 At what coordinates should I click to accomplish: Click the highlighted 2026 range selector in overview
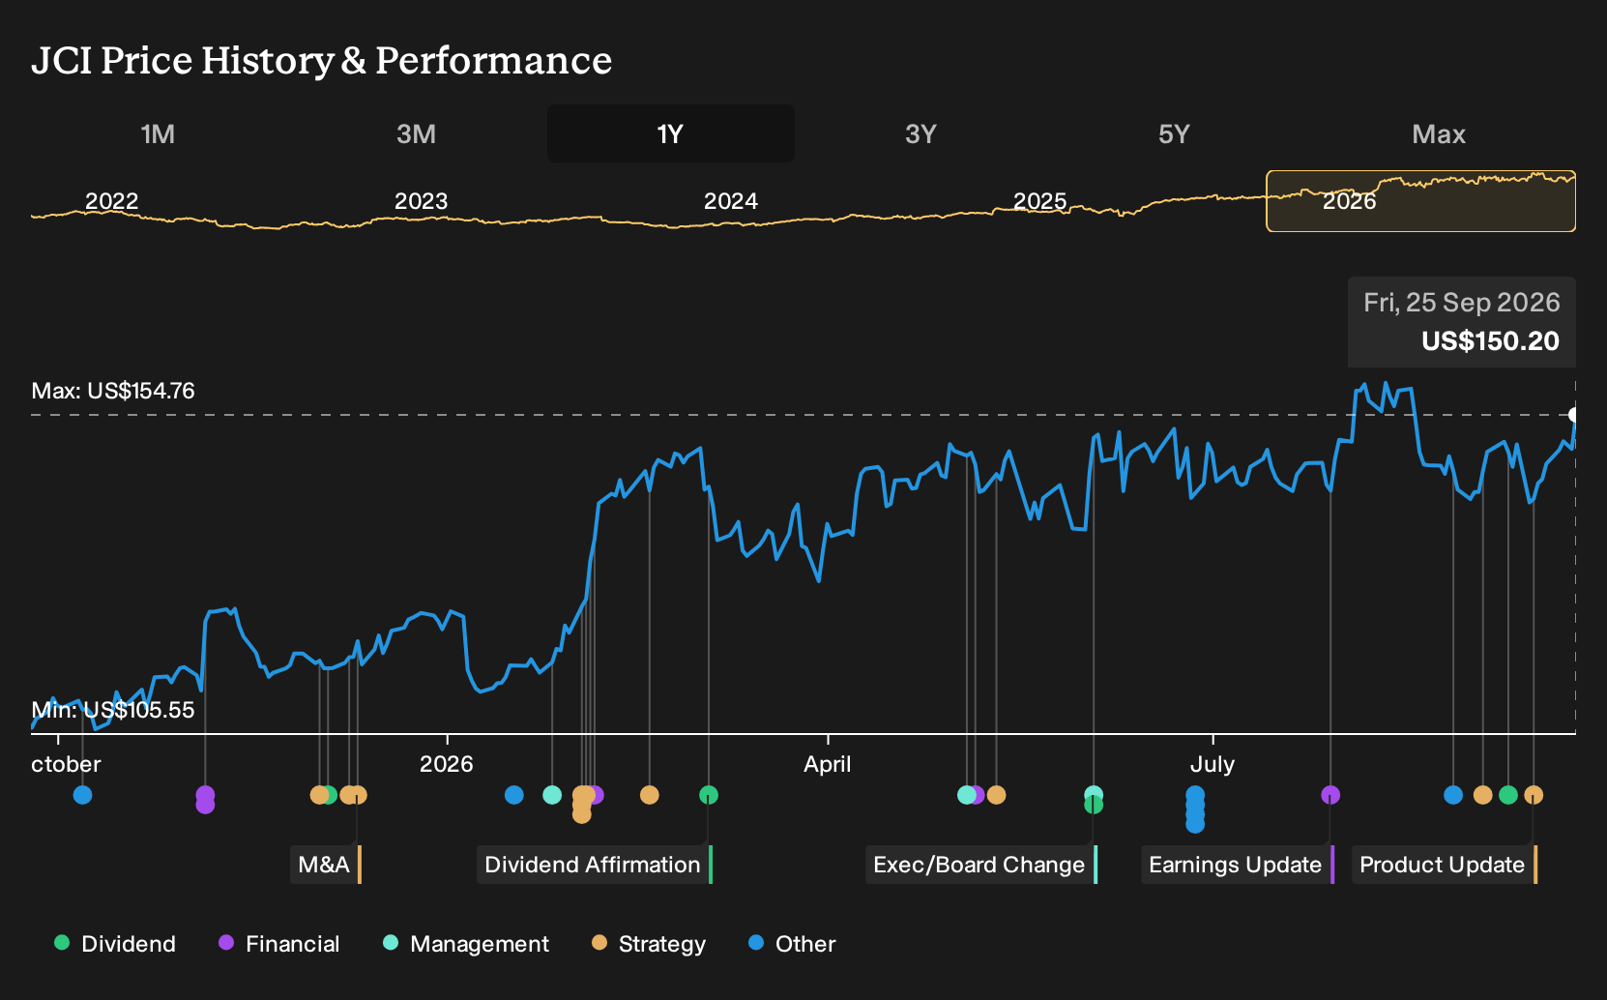click(1420, 201)
